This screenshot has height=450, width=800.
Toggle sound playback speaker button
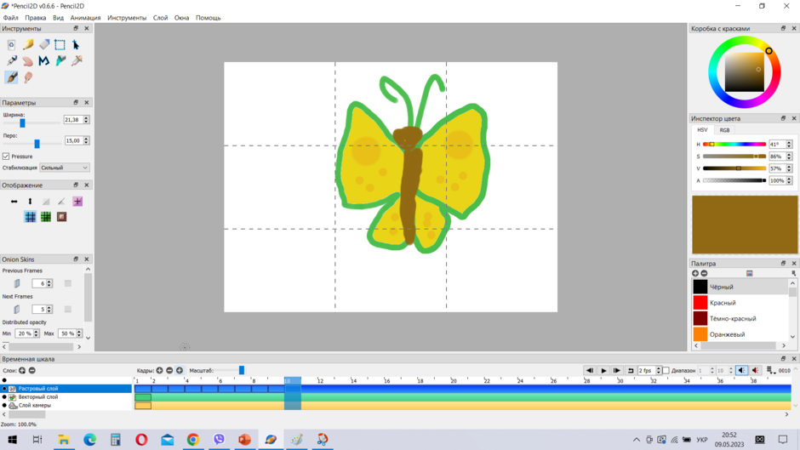click(742, 370)
